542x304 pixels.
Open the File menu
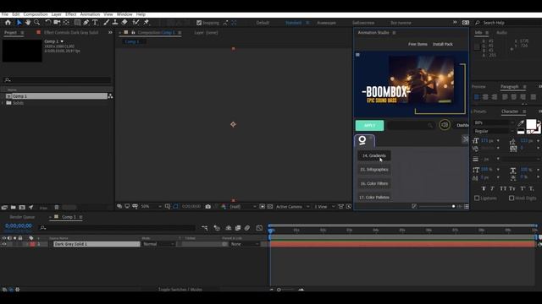coord(5,14)
